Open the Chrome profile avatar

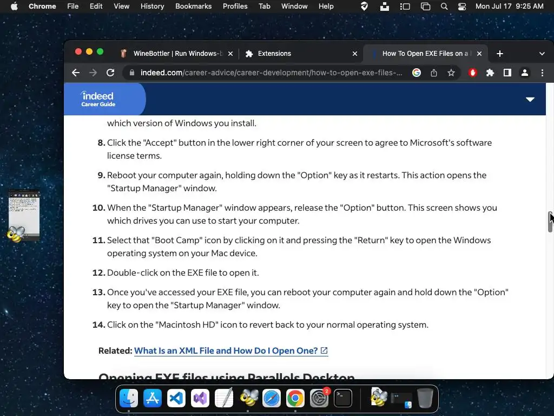coord(525,73)
